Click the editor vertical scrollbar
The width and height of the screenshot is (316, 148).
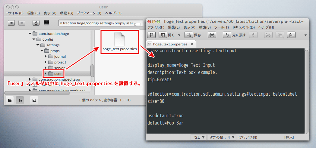306,91
